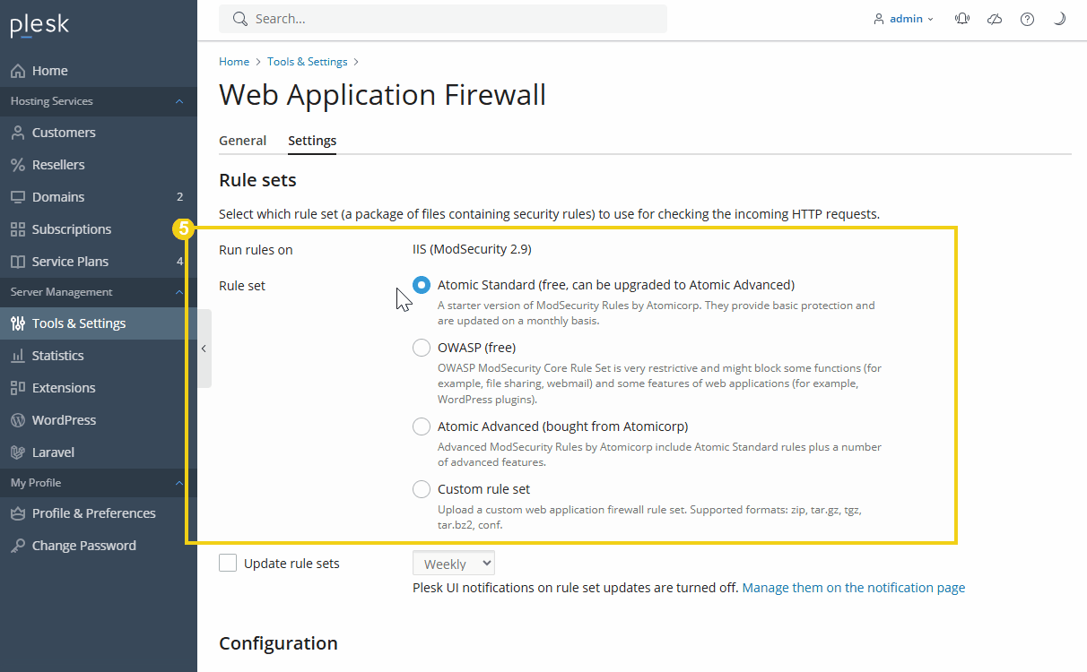The image size is (1087, 672).
Task: Click the Change Password key icon
Action: 17,546
